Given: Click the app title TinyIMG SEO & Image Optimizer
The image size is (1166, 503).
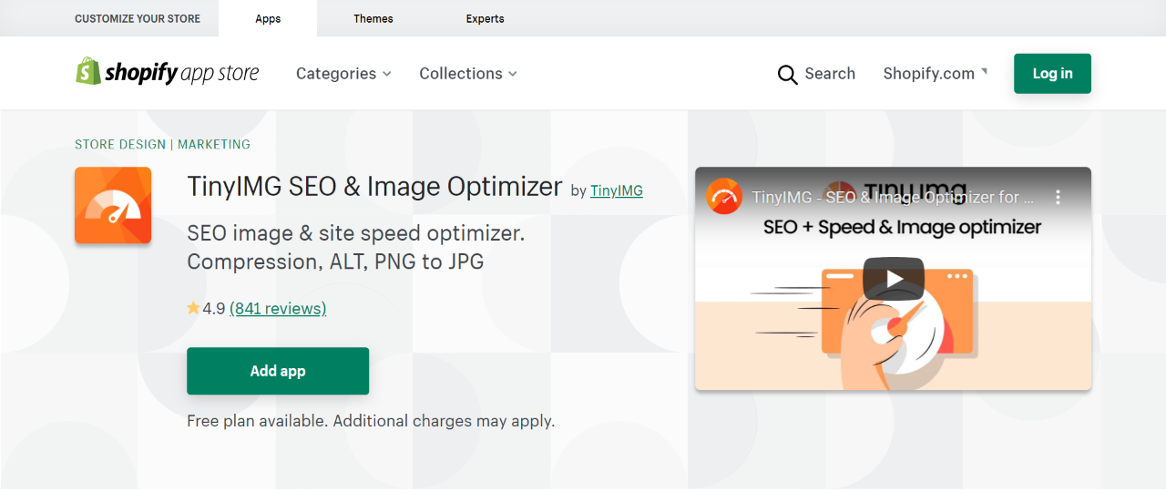Looking at the screenshot, I should coord(374,187).
